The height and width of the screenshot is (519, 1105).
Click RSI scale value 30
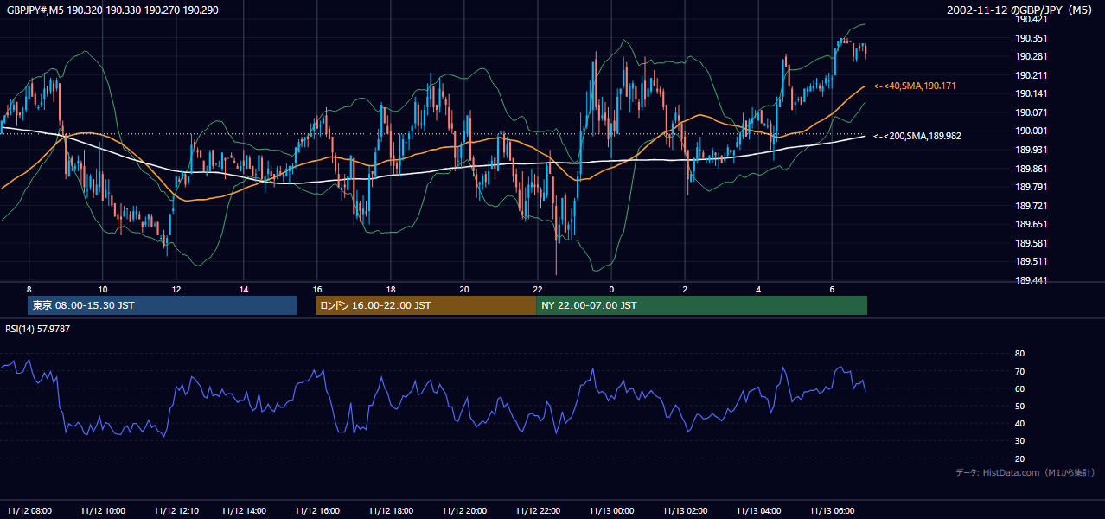[1019, 441]
